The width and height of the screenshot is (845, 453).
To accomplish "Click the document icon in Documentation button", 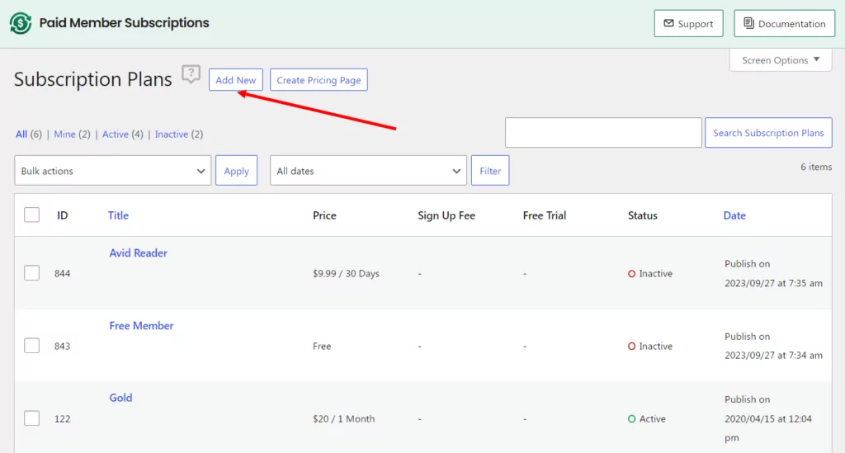I will pos(748,23).
